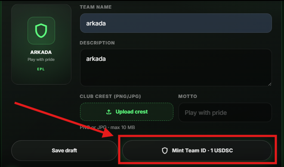The height and width of the screenshot is (167, 284).
Task: Click the CLUB CREST (PNG/JPG) label
Action: point(110,96)
